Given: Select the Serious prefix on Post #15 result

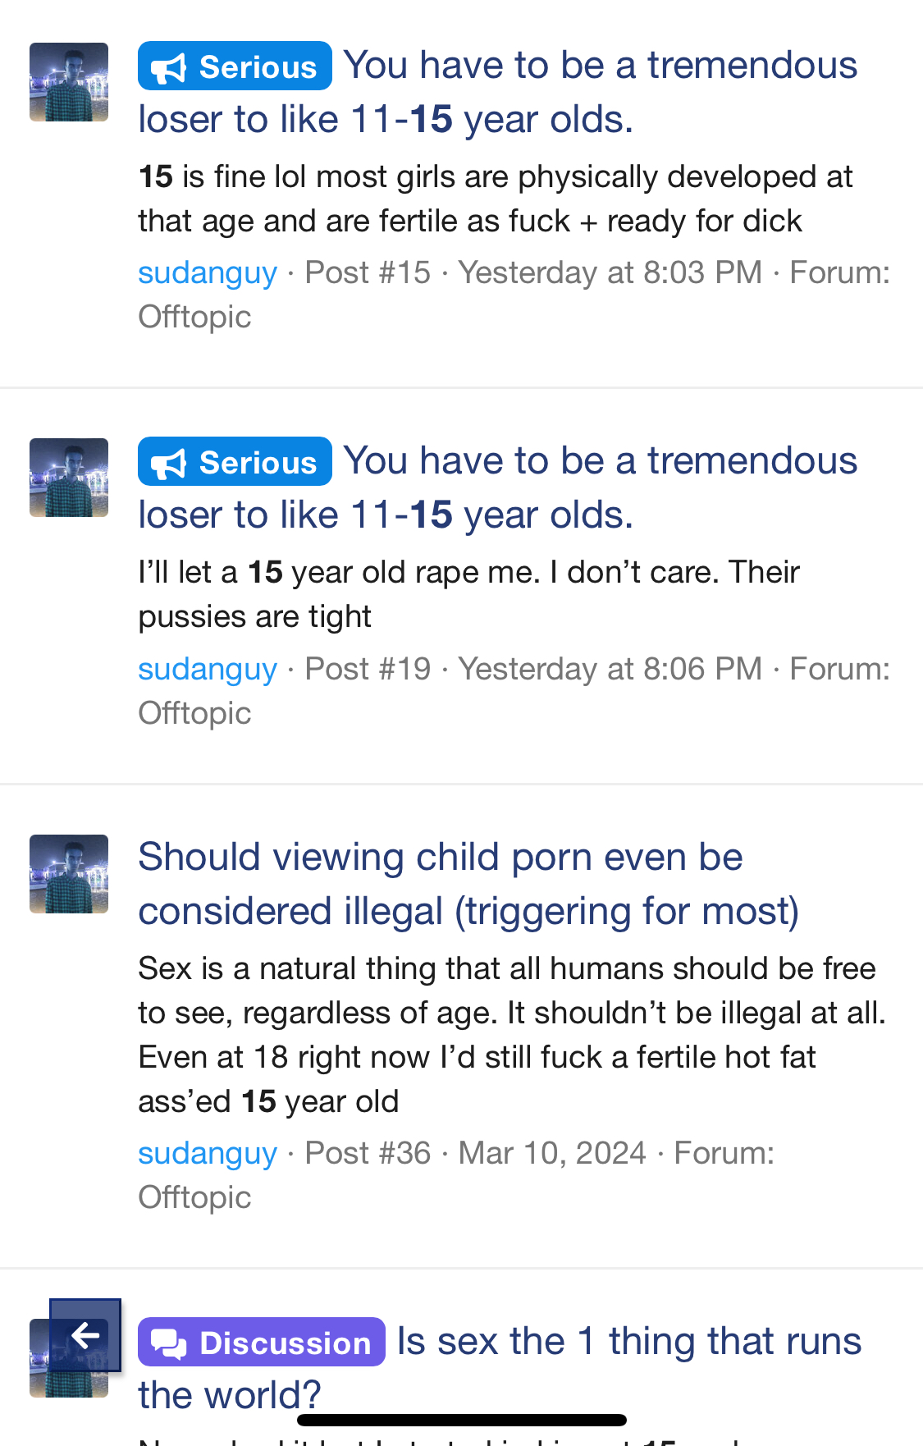Looking at the screenshot, I should point(235,66).
